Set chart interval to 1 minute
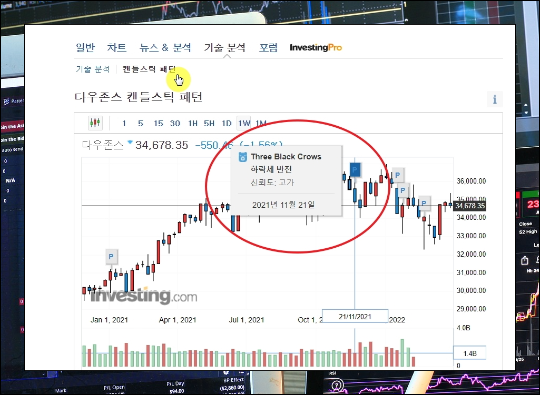This screenshot has width=540, height=395. pyautogui.click(x=124, y=124)
